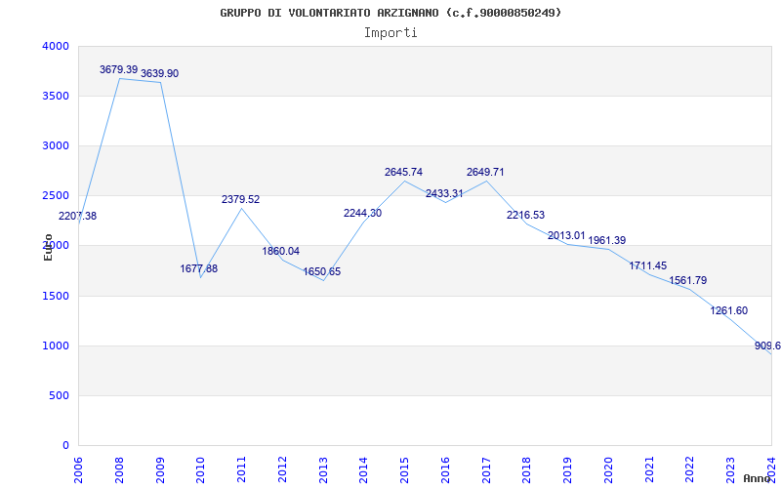
Task: Click the 2023 x-axis year label
Action: pyautogui.click(x=730, y=470)
